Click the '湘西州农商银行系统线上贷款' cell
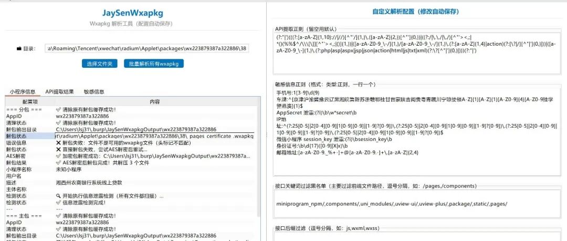567x241 pixels. 89,183
